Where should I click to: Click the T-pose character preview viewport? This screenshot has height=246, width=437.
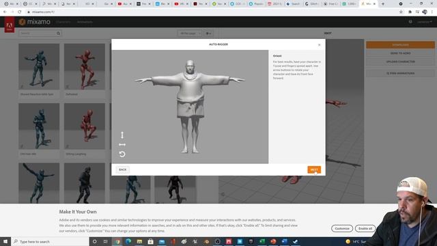point(190,107)
